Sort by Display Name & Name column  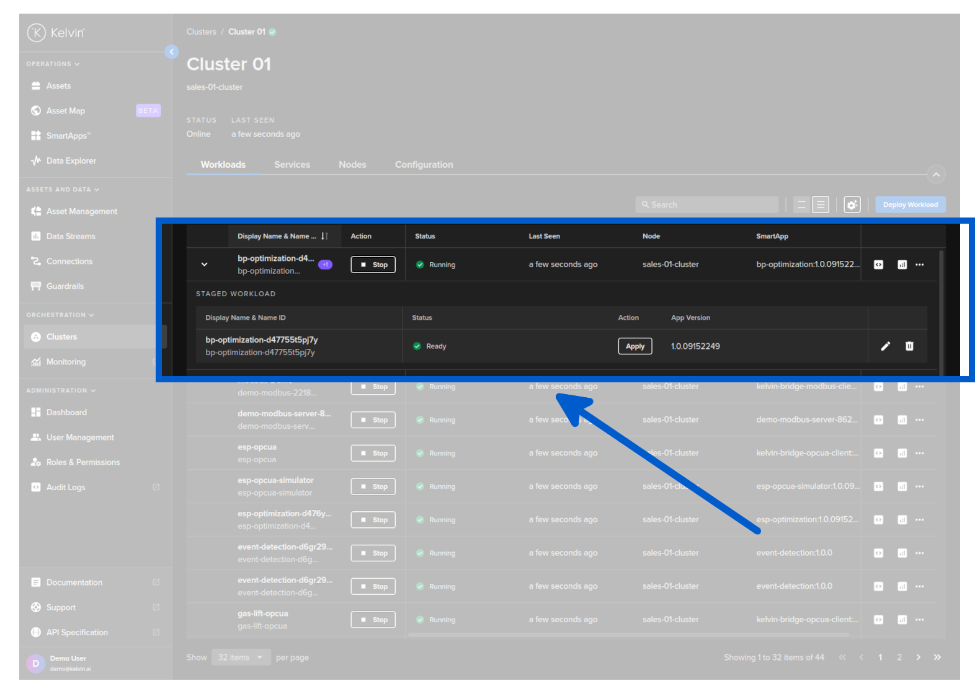[324, 236]
